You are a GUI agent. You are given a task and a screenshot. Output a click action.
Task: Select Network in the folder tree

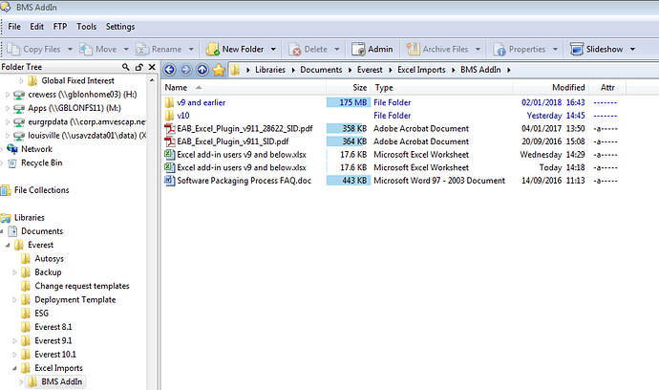pyautogui.click(x=36, y=149)
